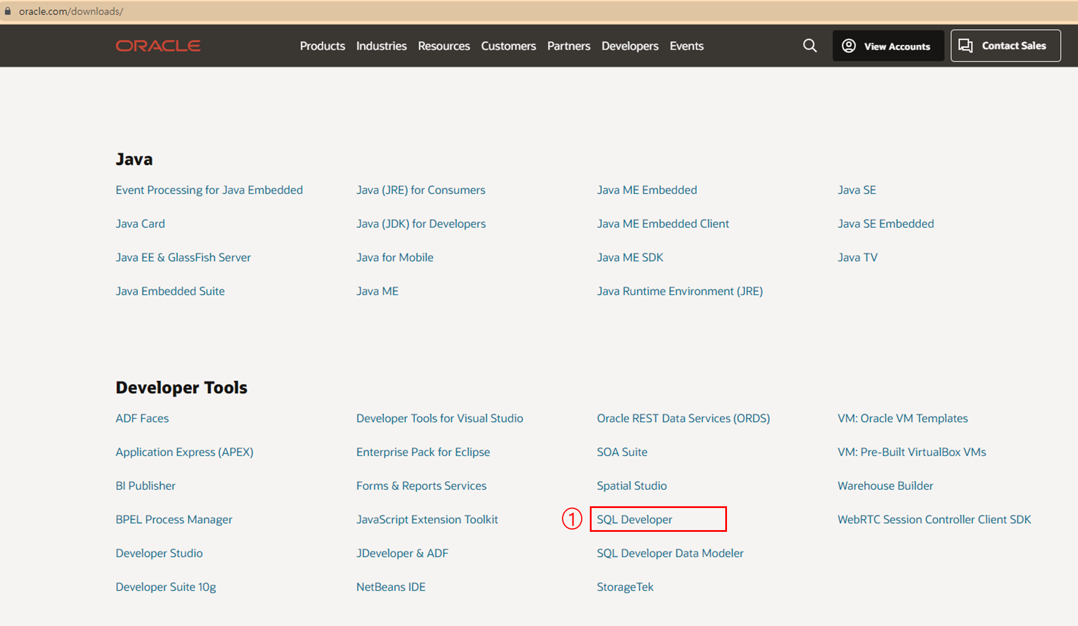Open the BPEL Process Manager link
Viewport: 1078px width, 626px height.
[174, 520]
